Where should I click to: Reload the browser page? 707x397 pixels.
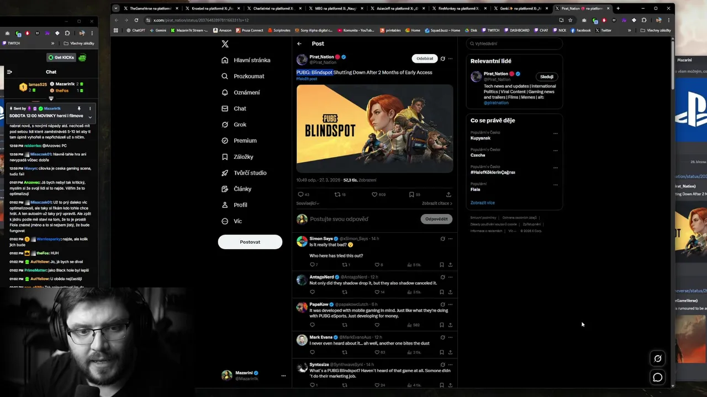pos(136,20)
